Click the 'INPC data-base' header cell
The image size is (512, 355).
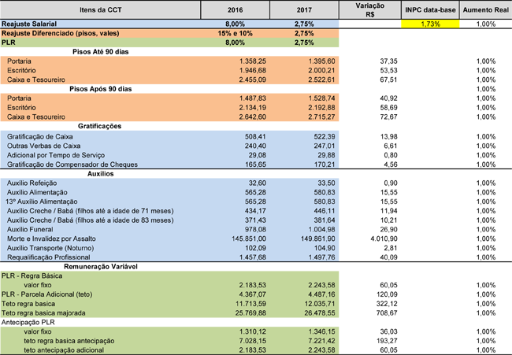point(430,9)
